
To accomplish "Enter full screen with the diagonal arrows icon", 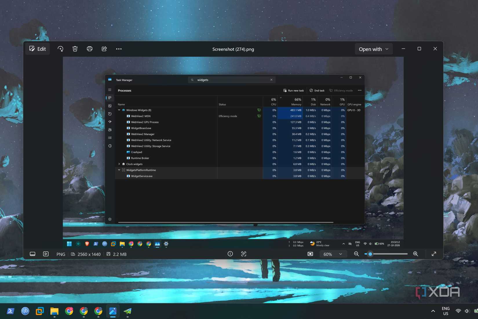I will coord(434,254).
